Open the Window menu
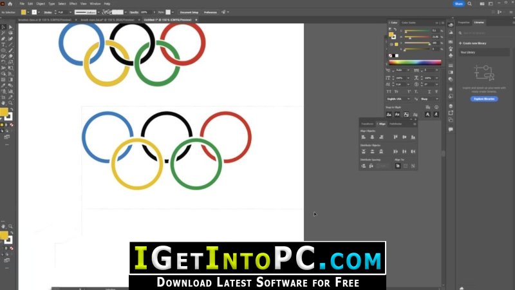 95,4
